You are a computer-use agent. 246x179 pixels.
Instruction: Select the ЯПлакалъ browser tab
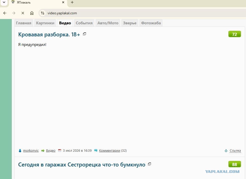click(x=38, y=3)
